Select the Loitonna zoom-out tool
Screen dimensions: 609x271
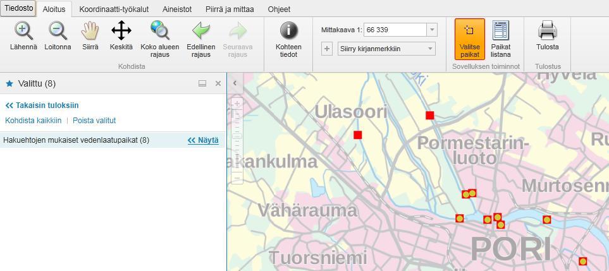58,36
